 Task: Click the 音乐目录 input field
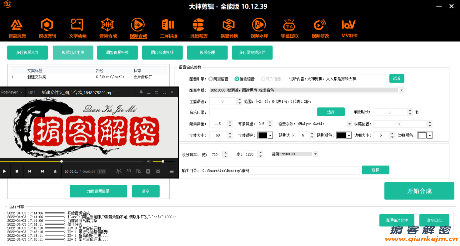(259, 112)
